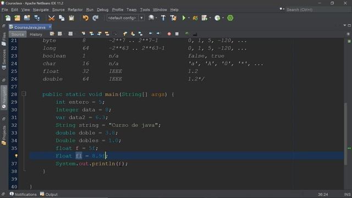352x198 pixels.
Task: Open the Refactor menu
Action: point(75,10)
